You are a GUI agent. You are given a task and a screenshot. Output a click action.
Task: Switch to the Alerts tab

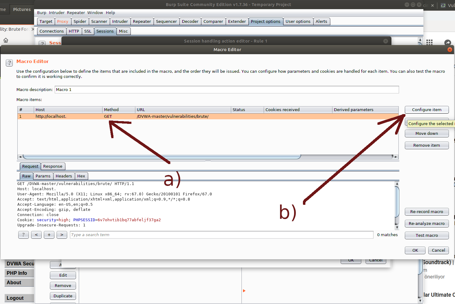(x=321, y=21)
